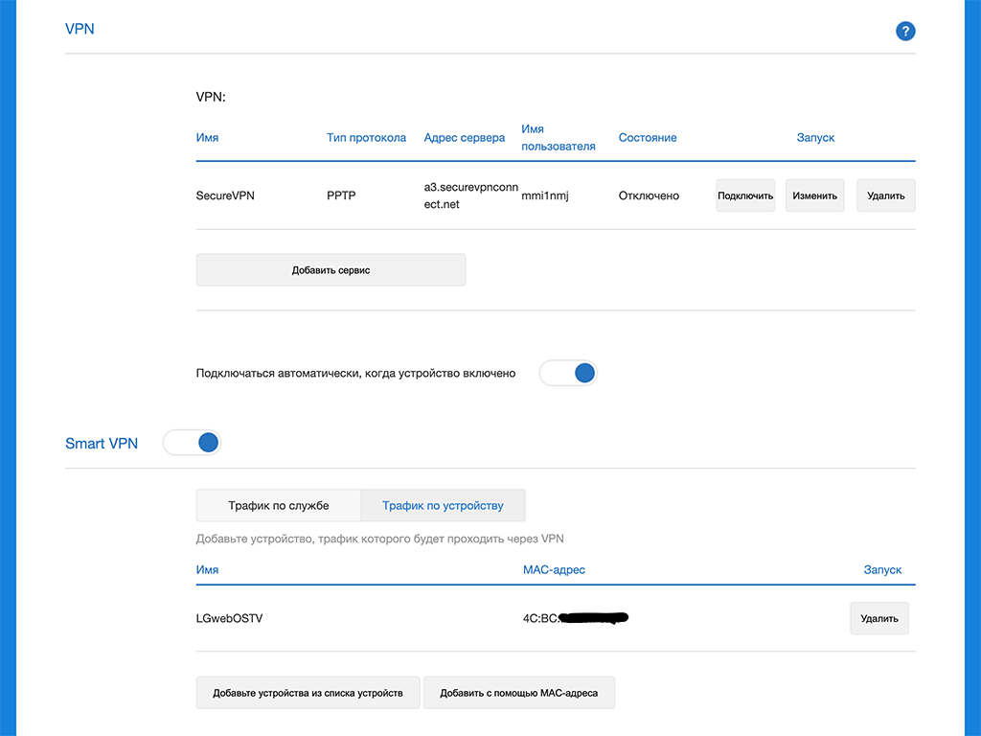Click the MAC-адрес column header
981x736 pixels.
554,570
